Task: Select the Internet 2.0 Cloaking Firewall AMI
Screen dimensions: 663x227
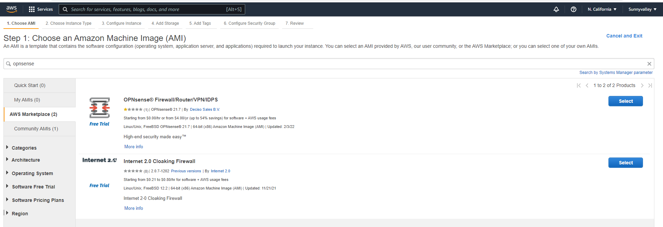Action: 625,163
